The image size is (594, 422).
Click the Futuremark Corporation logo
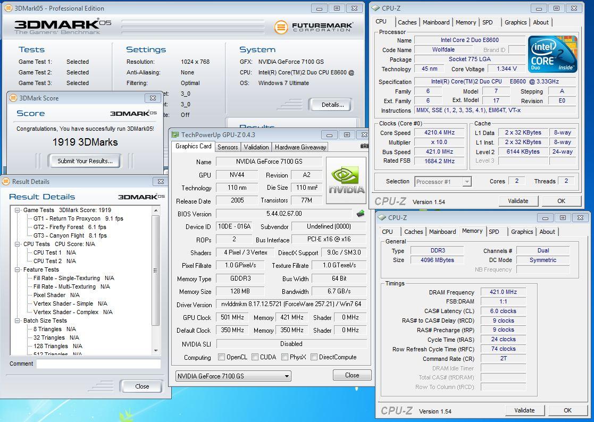coord(314,27)
